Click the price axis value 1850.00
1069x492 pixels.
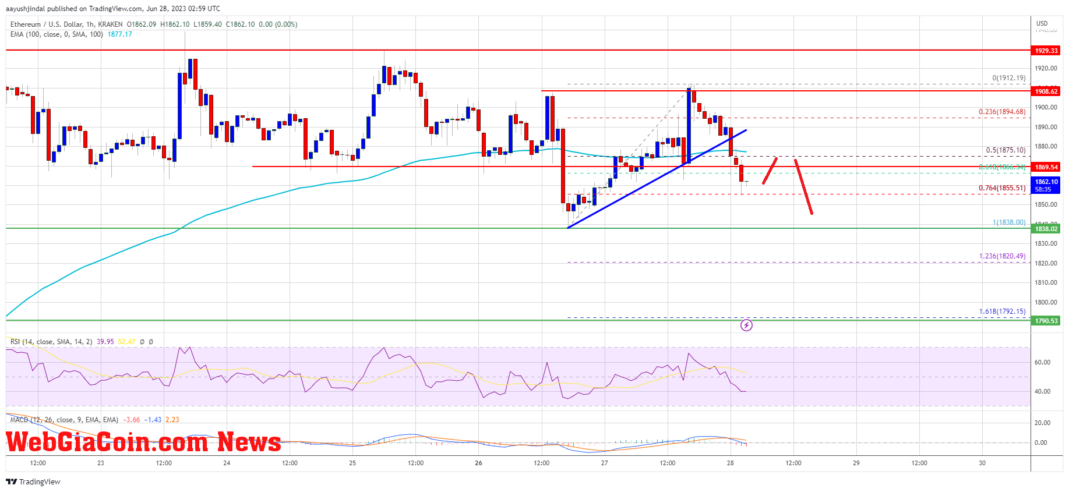coord(1046,204)
